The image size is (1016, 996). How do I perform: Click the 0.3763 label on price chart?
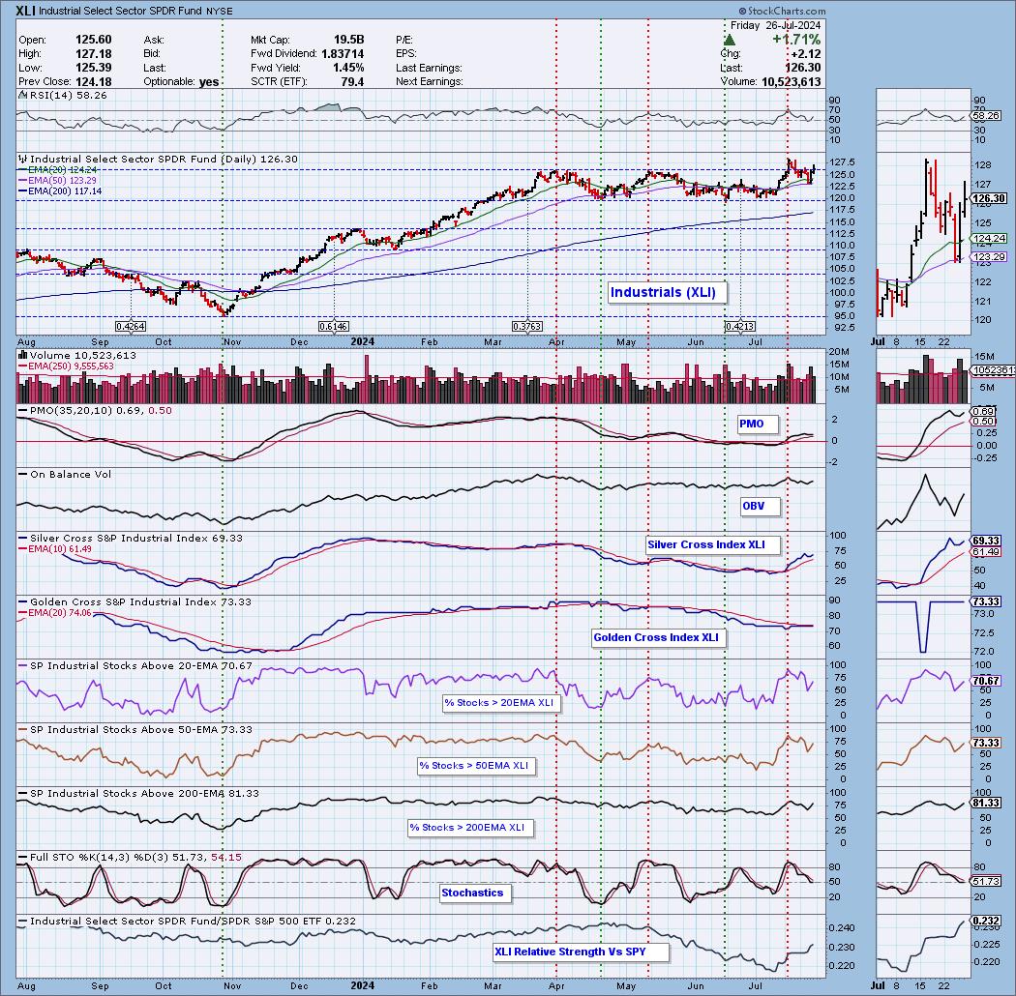pyautogui.click(x=526, y=327)
